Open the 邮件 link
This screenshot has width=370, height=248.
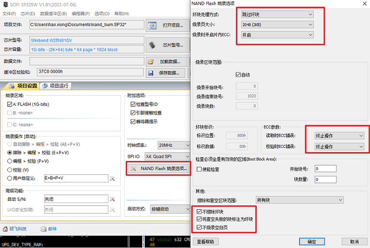pyautogui.click(x=53, y=229)
